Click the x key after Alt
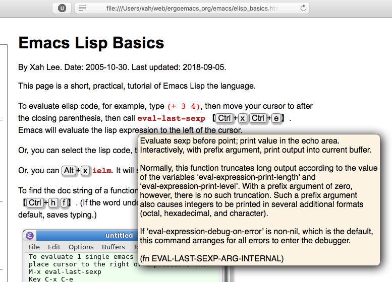Viewport: 392px width, 282px height. [85, 170]
